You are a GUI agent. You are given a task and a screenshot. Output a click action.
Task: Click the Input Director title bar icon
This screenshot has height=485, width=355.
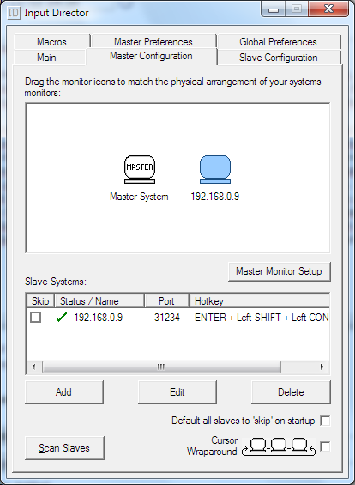14,13
